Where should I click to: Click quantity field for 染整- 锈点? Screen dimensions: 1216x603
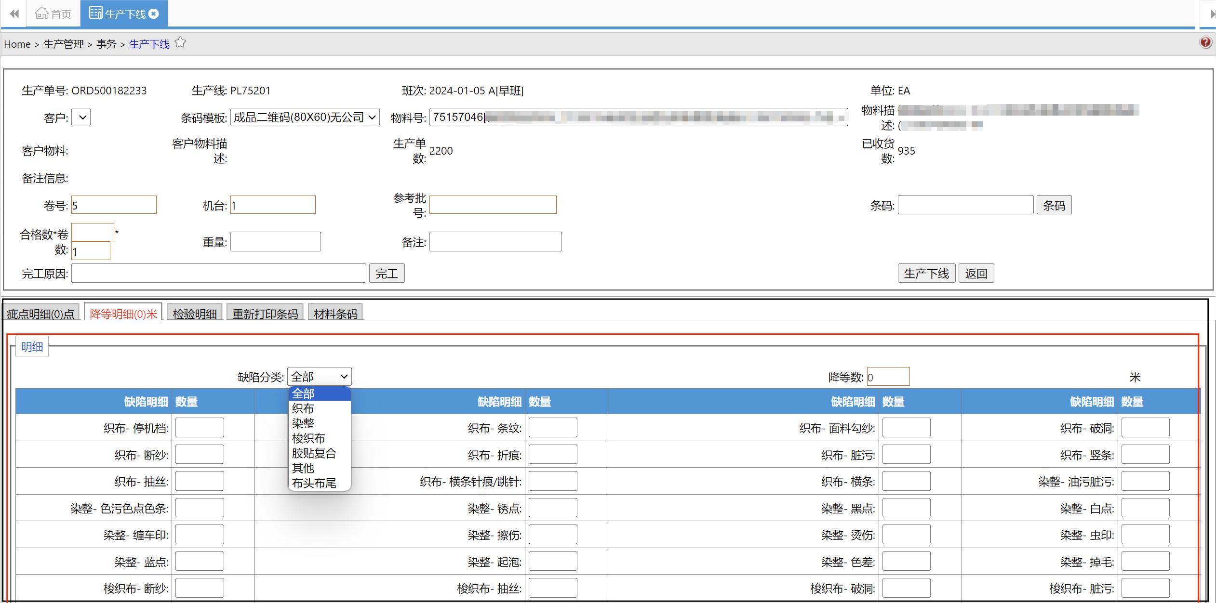coord(553,508)
